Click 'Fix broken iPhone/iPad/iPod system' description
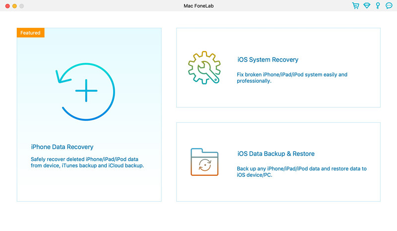 click(x=292, y=77)
